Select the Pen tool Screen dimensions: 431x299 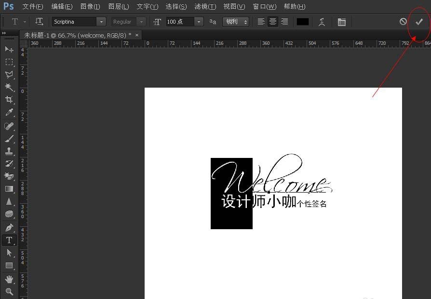click(x=9, y=228)
